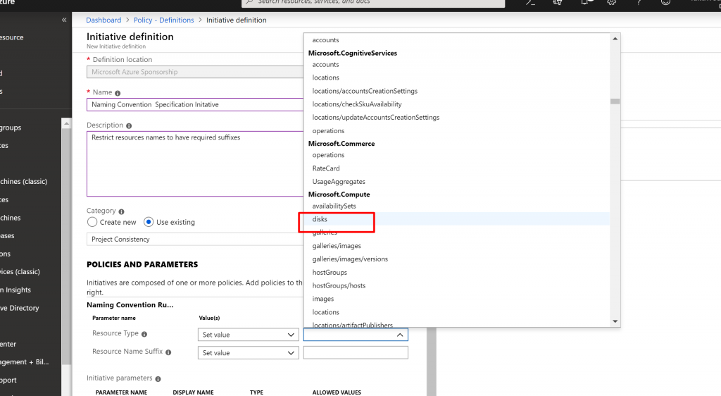Go to Policy - Definitions breadcrumb
The width and height of the screenshot is (721, 396).
163,20
